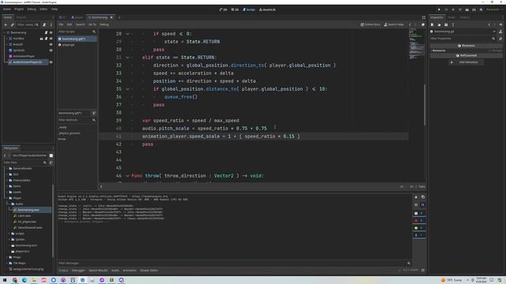Image resolution: width=506 pixels, height=284 pixels.
Task: Open the Scene menu
Action: [x=7, y=9]
